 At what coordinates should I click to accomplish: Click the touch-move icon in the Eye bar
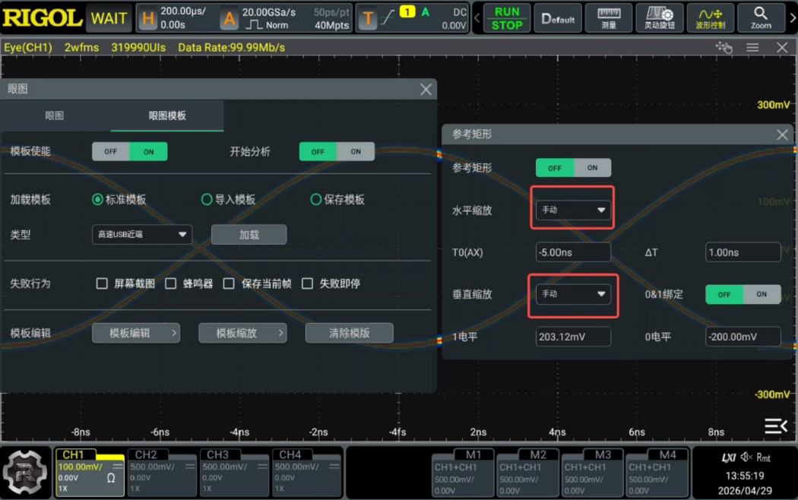(x=724, y=47)
